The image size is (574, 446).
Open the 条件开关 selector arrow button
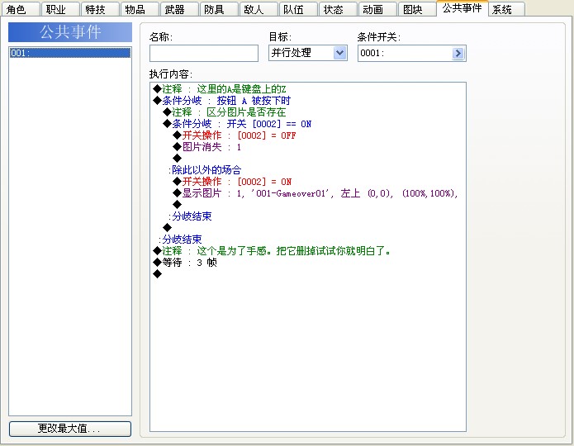point(458,53)
